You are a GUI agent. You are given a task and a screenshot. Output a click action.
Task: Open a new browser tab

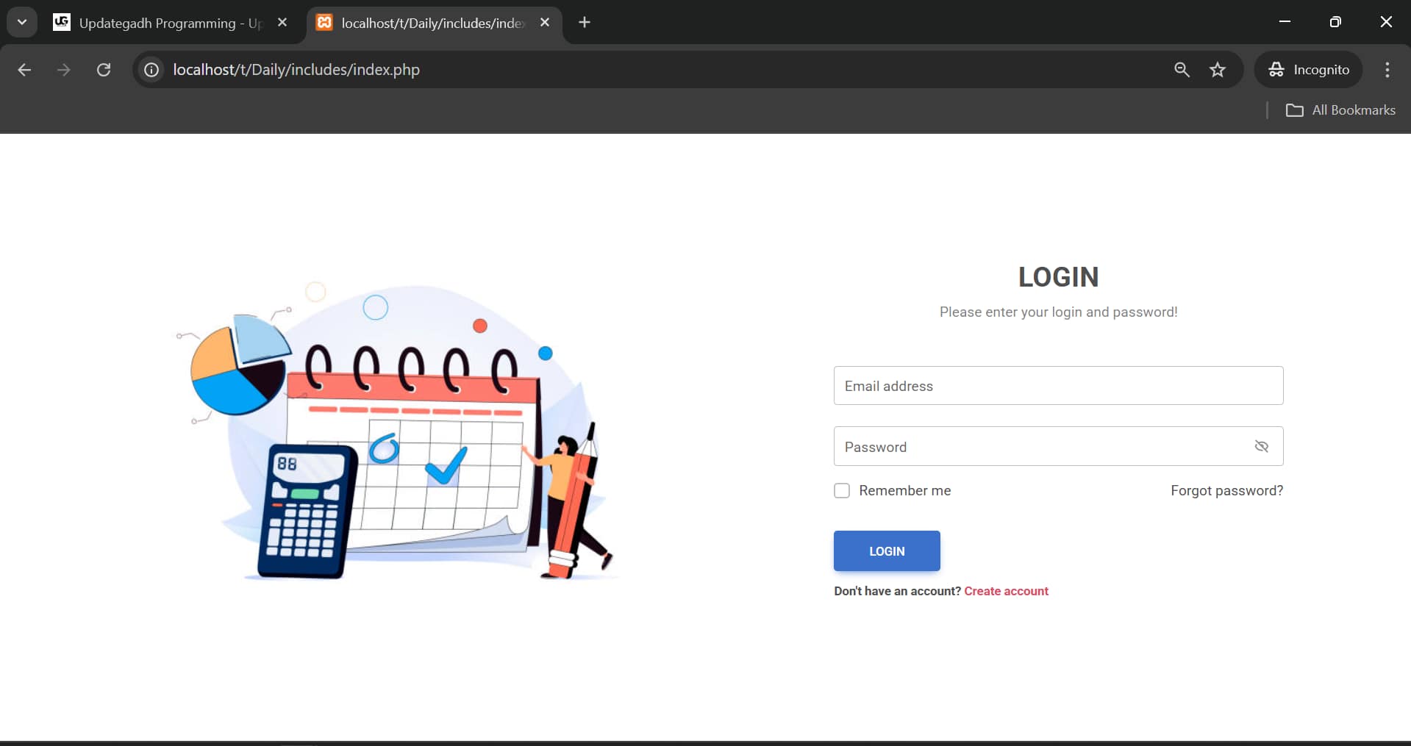pos(585,23)
